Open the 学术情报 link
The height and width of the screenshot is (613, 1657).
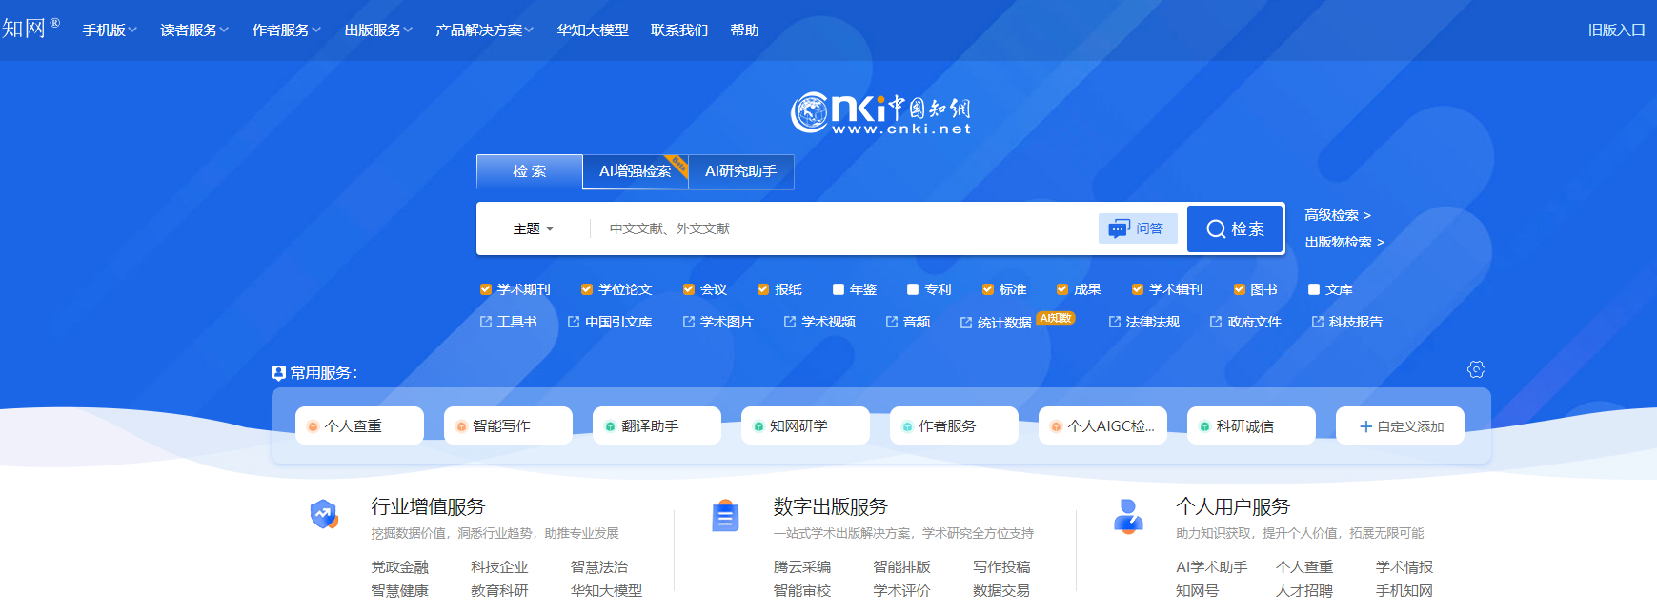coord(1404,567)
